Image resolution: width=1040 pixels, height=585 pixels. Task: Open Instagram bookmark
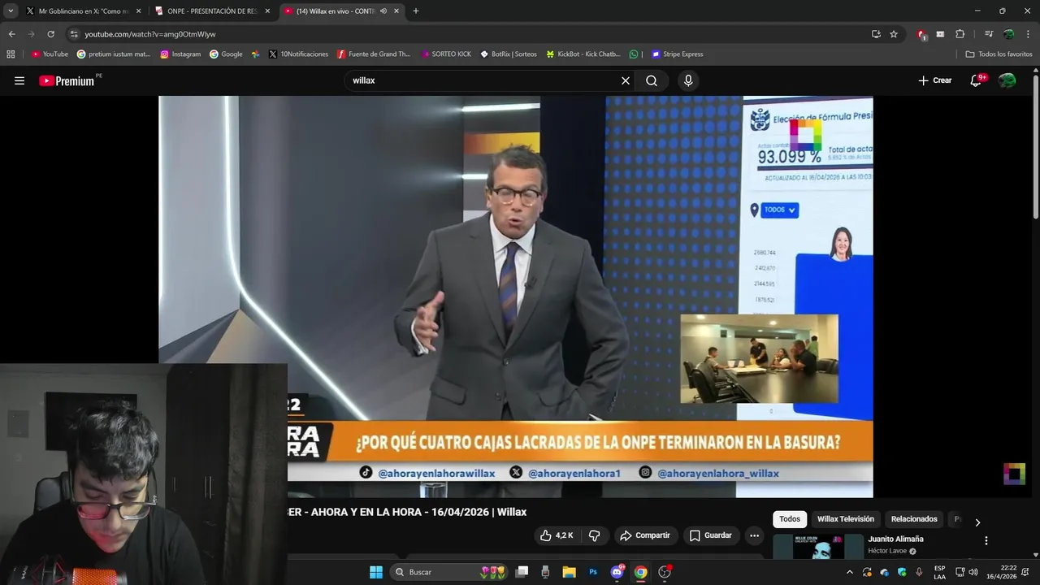pyautogui.click(x=180, y=54)
